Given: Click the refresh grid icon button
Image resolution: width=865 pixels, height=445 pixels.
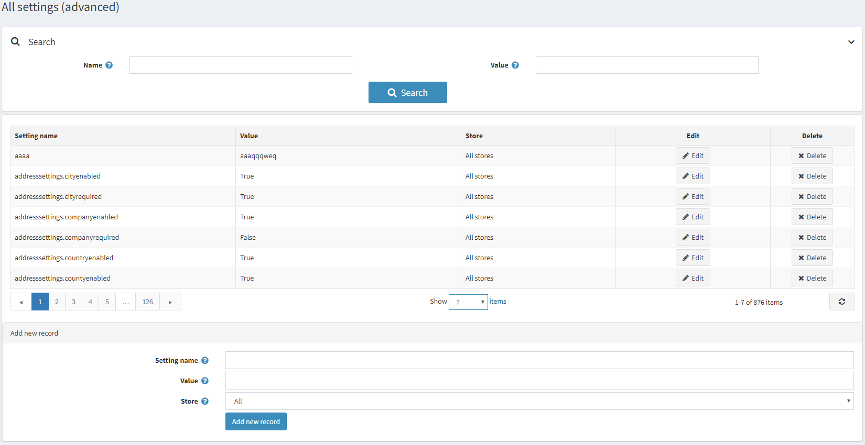Looking at the screenshot, I should (841, 302).
